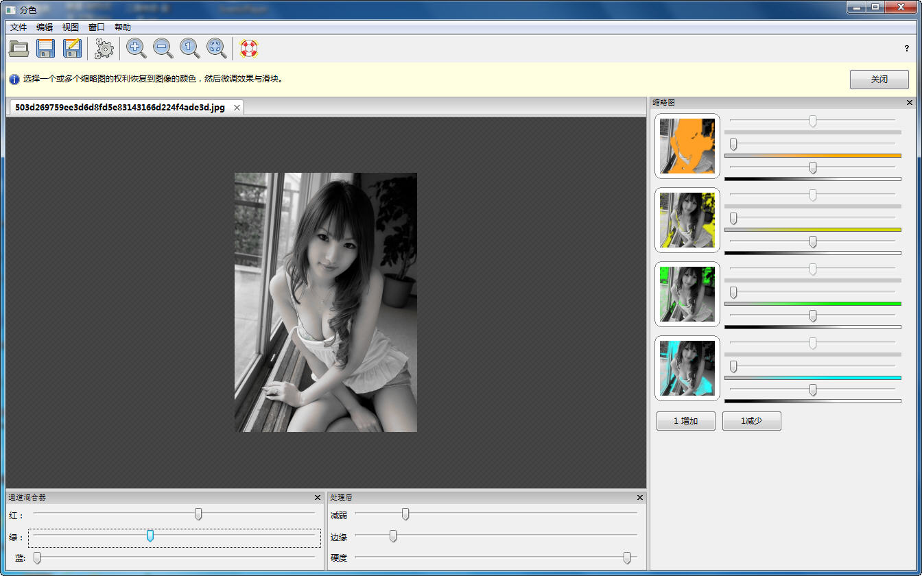Click the grayscale photo on canvas

326,302
